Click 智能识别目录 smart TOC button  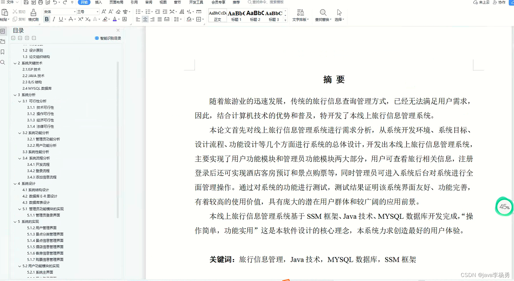pyautogui.click(x=108, y=38)
